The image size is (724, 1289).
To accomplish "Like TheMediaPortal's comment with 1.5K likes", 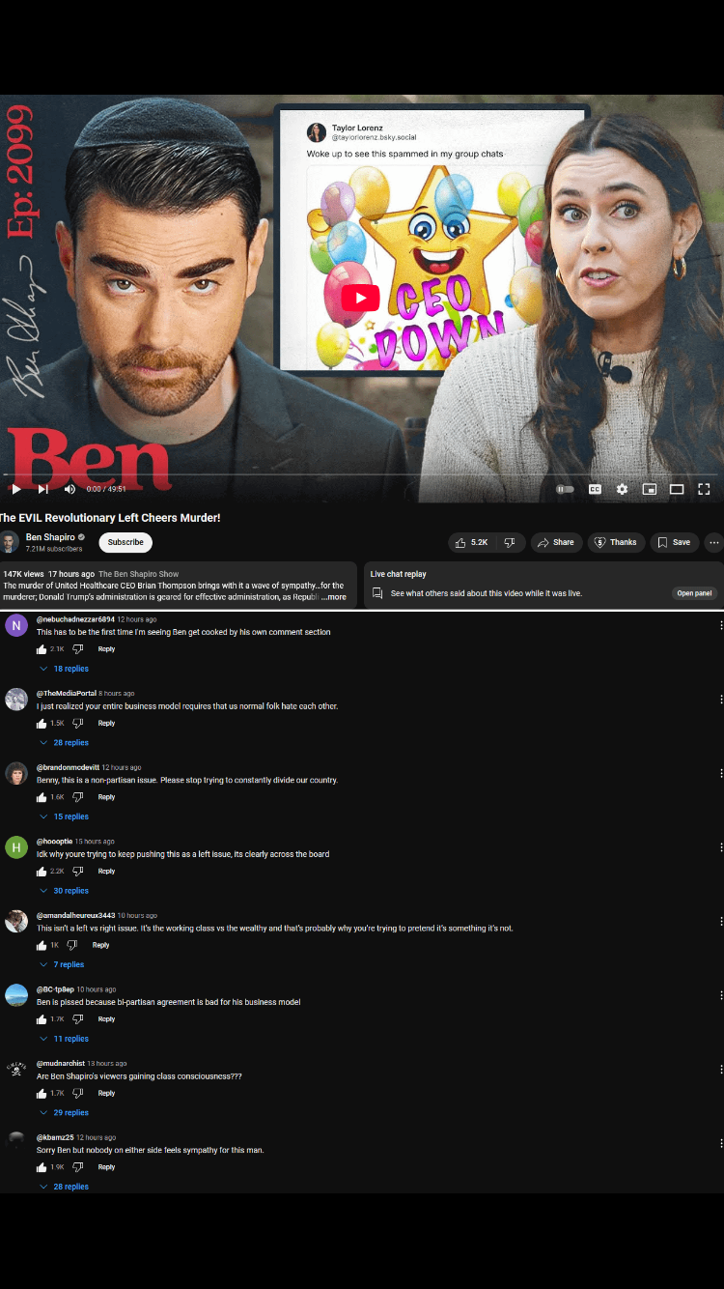I will tap(42, 723).
